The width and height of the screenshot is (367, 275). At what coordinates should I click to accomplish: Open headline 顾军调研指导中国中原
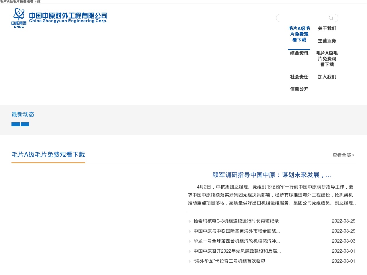point(272,175)
